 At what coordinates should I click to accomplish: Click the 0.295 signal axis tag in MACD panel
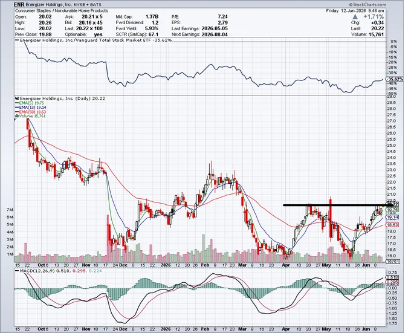click(x=393, y=282)
